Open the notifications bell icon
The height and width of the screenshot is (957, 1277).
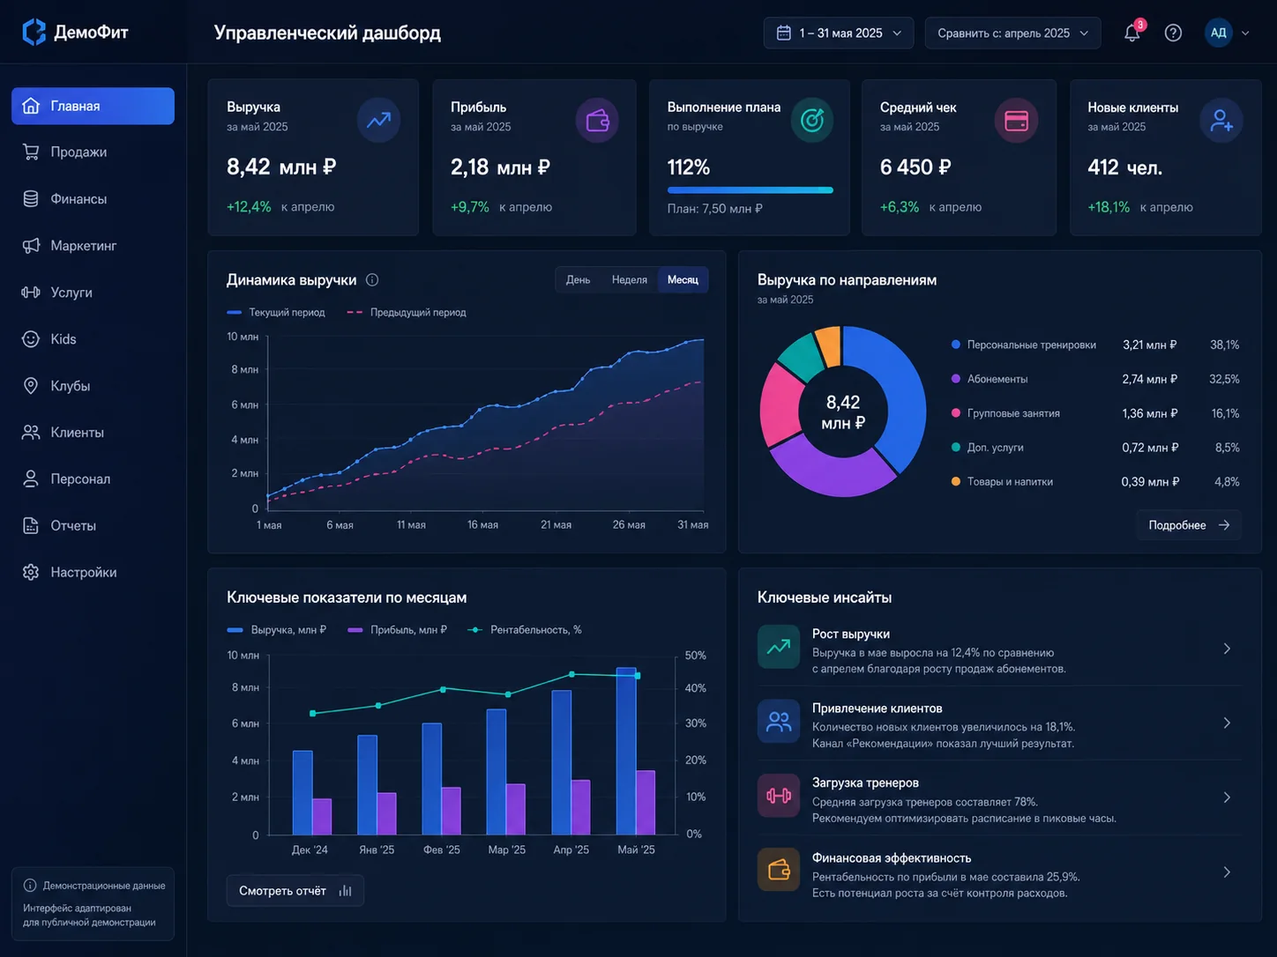click(x=1132, y=33)
